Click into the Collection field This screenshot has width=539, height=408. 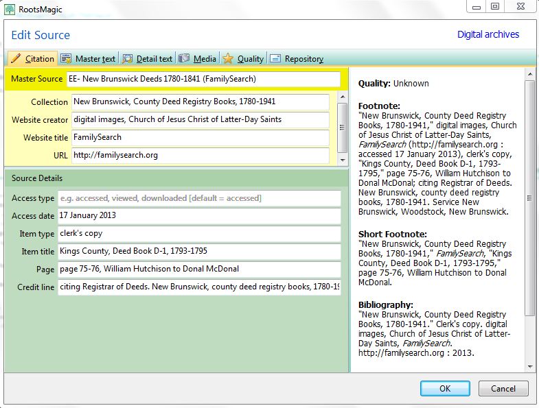click(x=200, y=101)
